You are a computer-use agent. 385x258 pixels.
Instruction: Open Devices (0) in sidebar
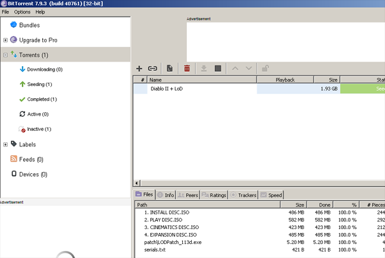pyautogui.click(x=33, y=175)
